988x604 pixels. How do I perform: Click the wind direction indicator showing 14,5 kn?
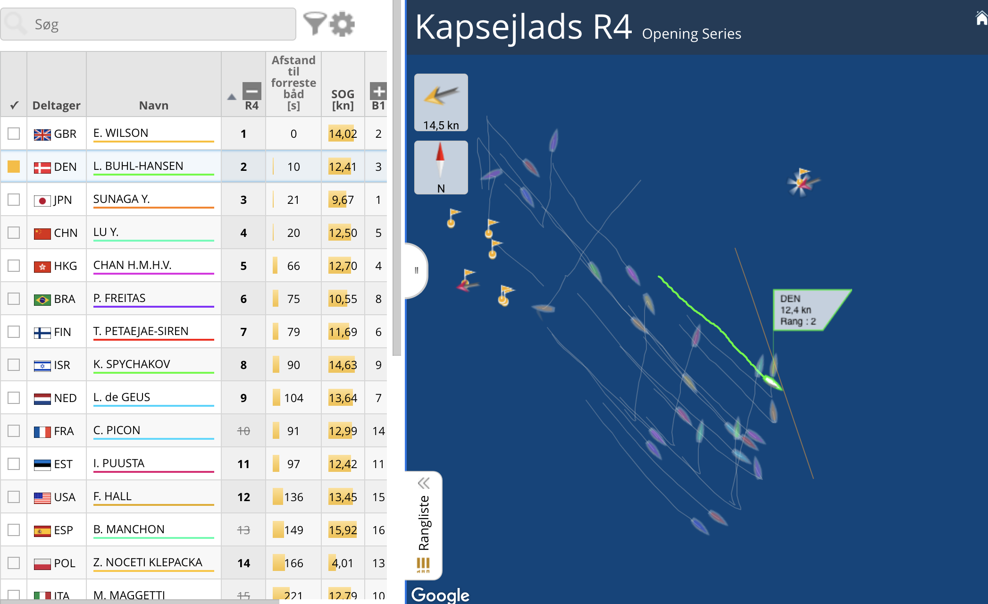[x=441, y=102]
